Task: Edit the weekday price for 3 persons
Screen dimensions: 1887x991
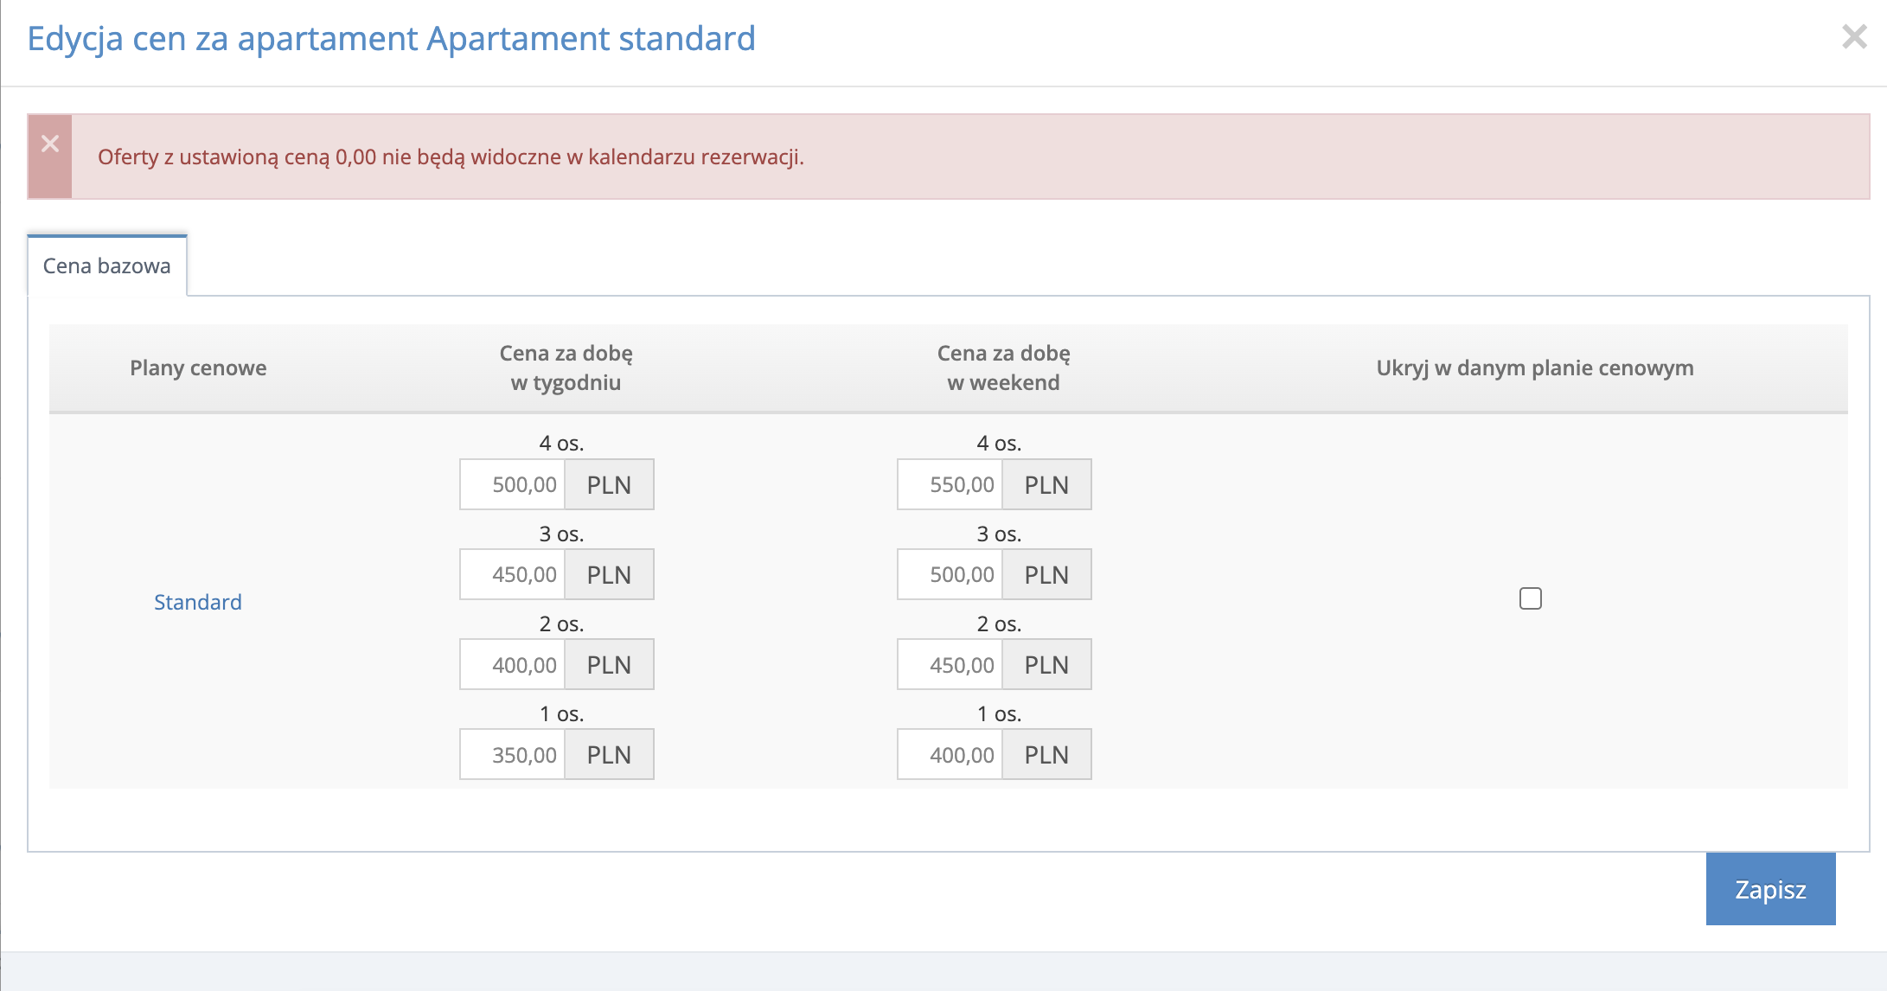Action: (512, 573)
